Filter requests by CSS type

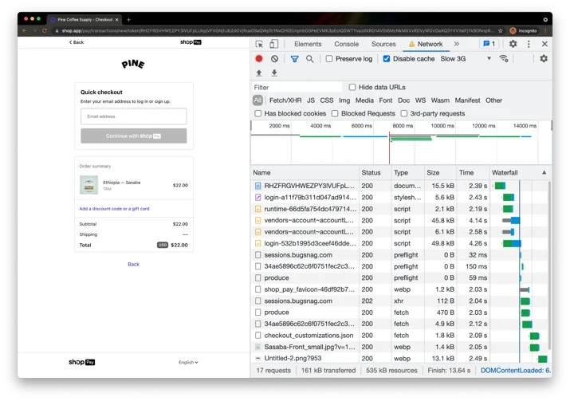click(x=326, y=100)
